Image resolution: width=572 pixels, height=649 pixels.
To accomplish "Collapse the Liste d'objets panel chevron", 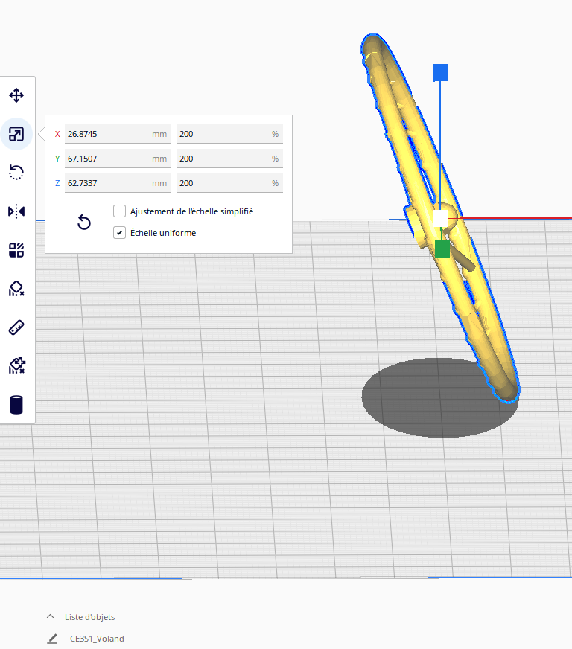I will pyautogui.click(x=50, y=616).
